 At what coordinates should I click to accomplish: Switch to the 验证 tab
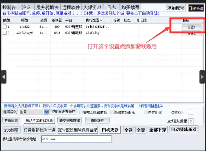26,7
